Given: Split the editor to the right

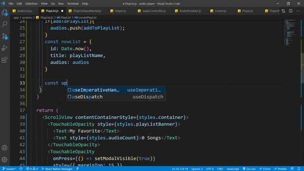Looking at the screenshot, I should pos(291,11).
